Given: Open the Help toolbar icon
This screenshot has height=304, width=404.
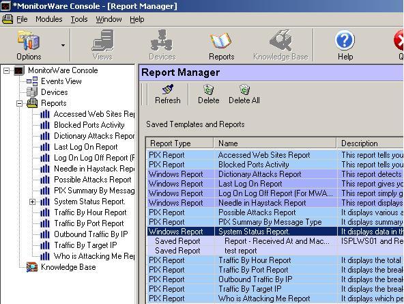Looking at the screenshot, I should [345, 45].
